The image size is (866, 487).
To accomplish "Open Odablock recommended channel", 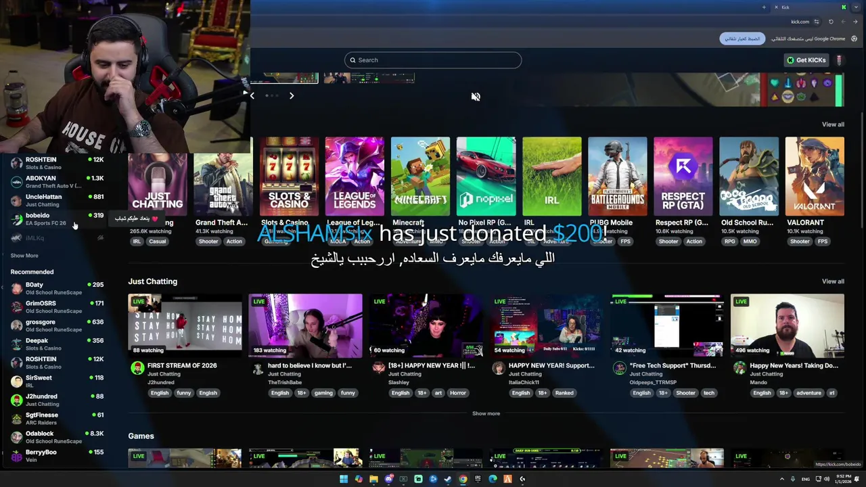I will click(58, 437).
